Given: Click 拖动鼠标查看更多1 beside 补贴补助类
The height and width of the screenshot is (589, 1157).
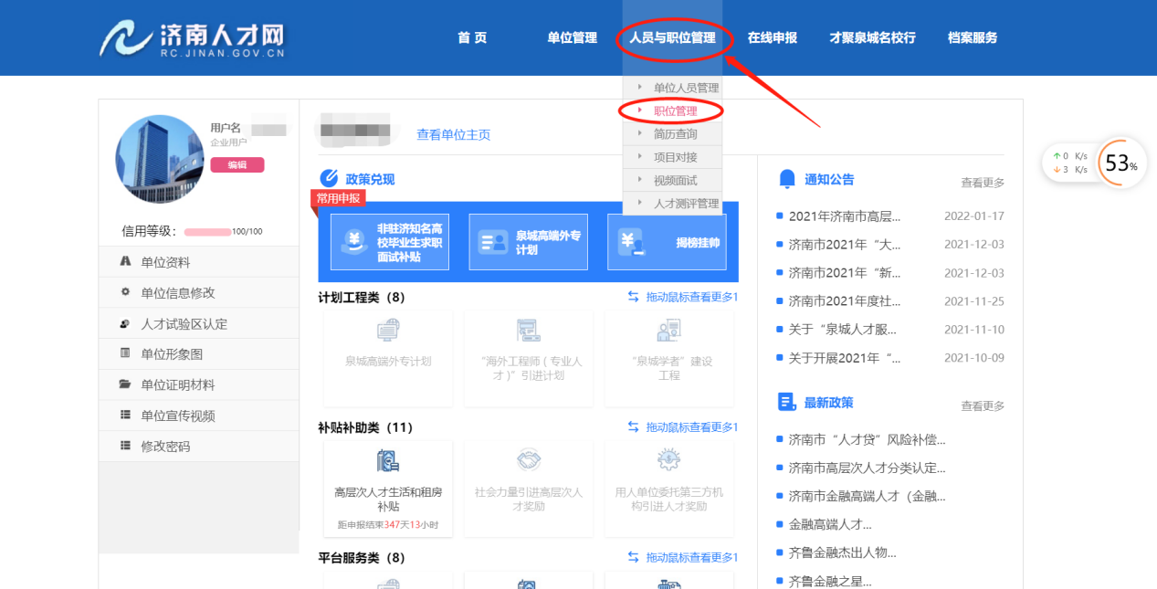Looking at the screenshot, I should (x=692, y=427).
